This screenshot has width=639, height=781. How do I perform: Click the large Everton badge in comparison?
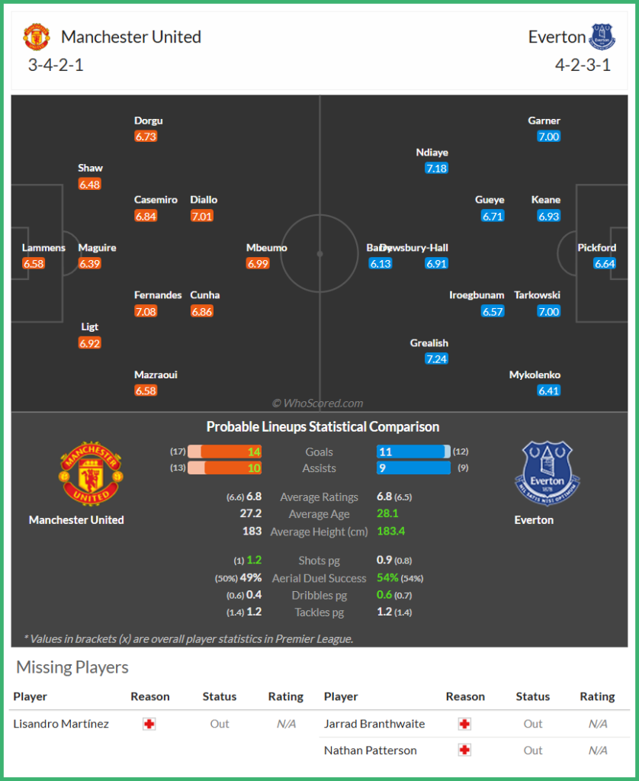click(547, 474)
